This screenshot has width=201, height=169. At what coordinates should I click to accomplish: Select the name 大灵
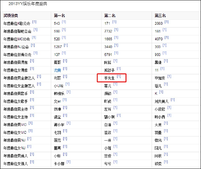click(158, 125)
